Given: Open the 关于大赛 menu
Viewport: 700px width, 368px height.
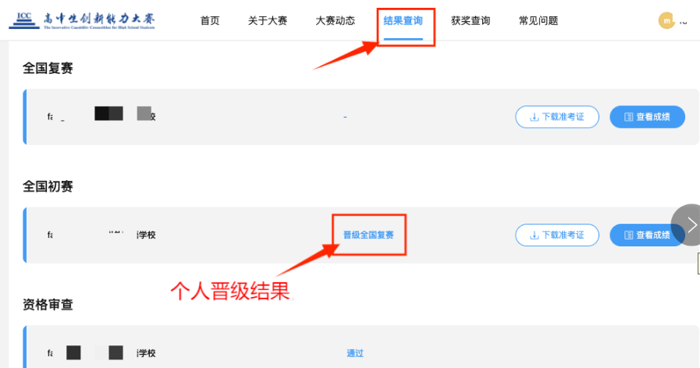Looking at the screenshot, I should (x=268, y=20).
